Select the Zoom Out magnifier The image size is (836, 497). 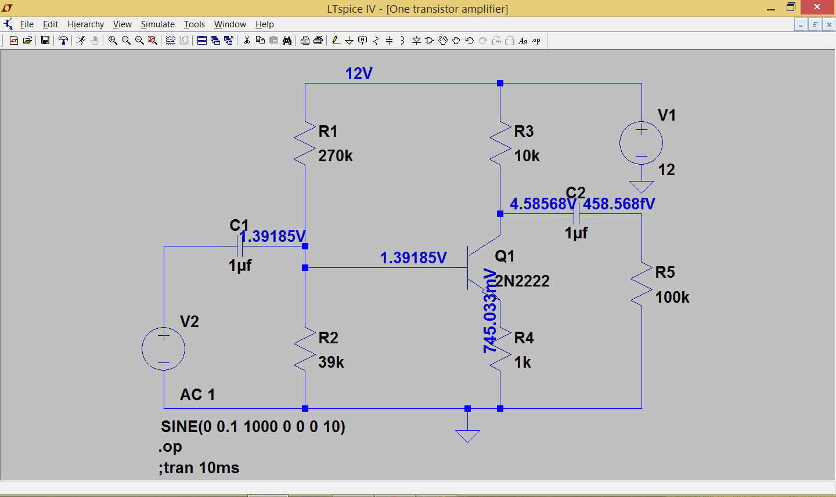tap(139, 41)
